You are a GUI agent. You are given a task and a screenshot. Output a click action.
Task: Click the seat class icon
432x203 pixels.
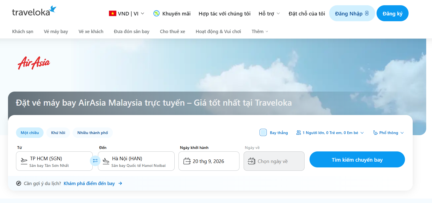coord(375,133)
